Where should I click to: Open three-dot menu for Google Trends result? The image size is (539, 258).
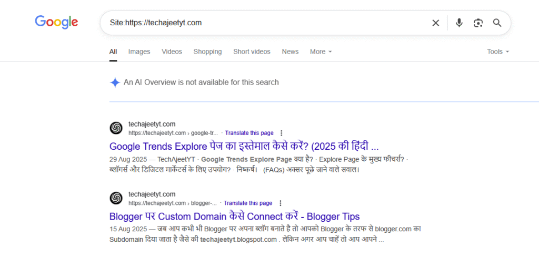282,133
